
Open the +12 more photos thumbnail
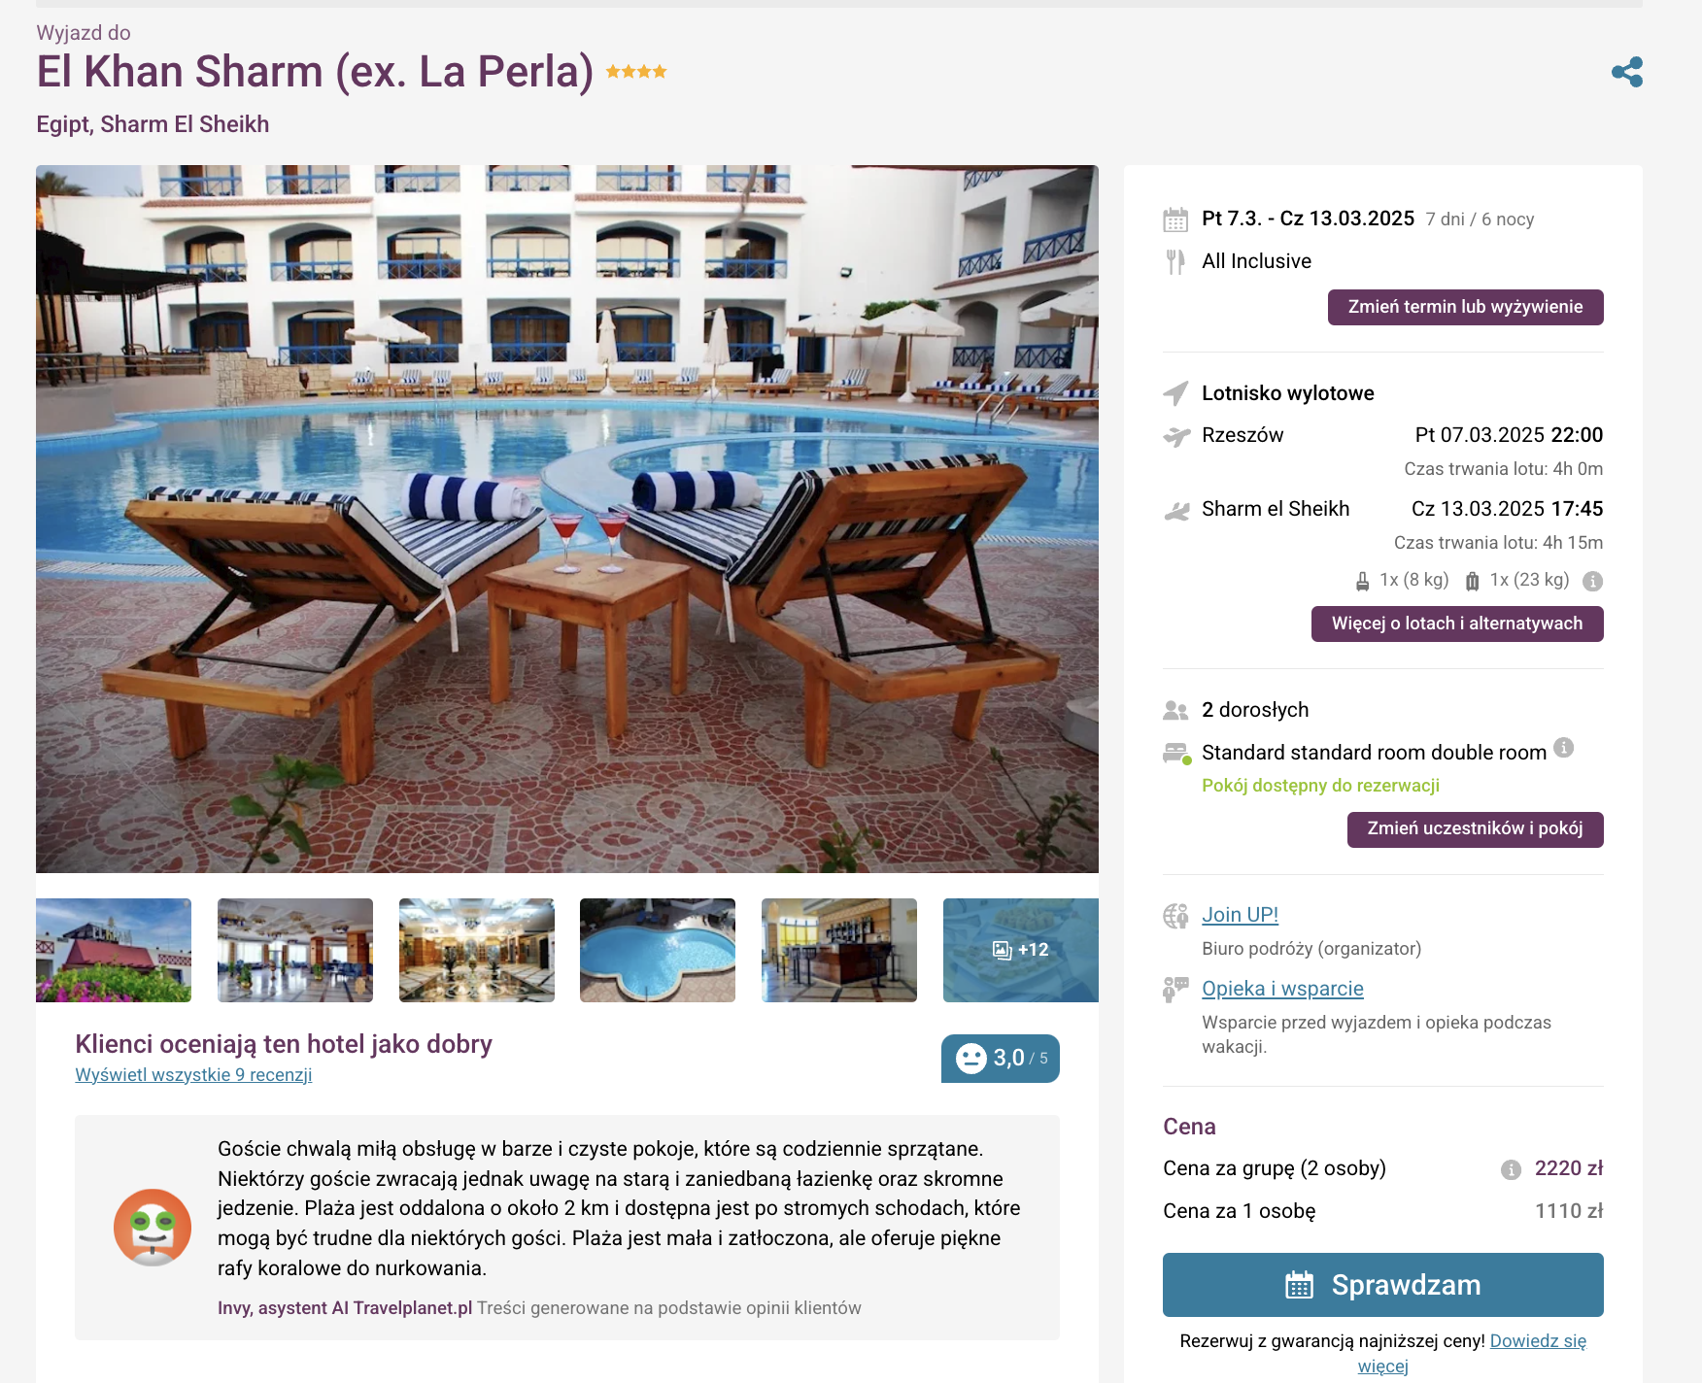[1020, 950]
